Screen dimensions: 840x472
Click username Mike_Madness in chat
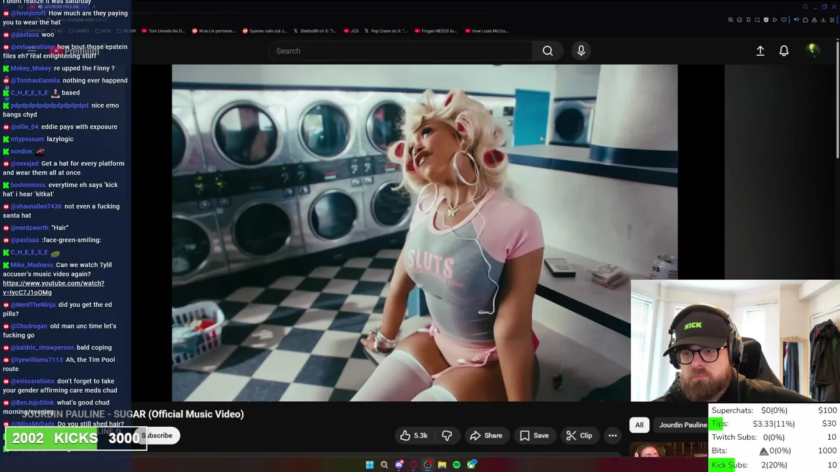pos(31,265)
